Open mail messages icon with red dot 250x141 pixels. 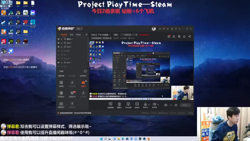164,29
